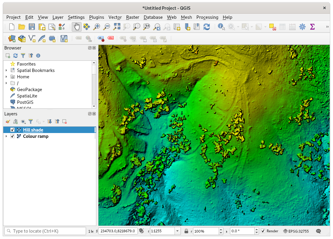This screenshot has width=333, height=239.
Task: Toggle the scale lock icon
Action: click(x=186, y=231)
